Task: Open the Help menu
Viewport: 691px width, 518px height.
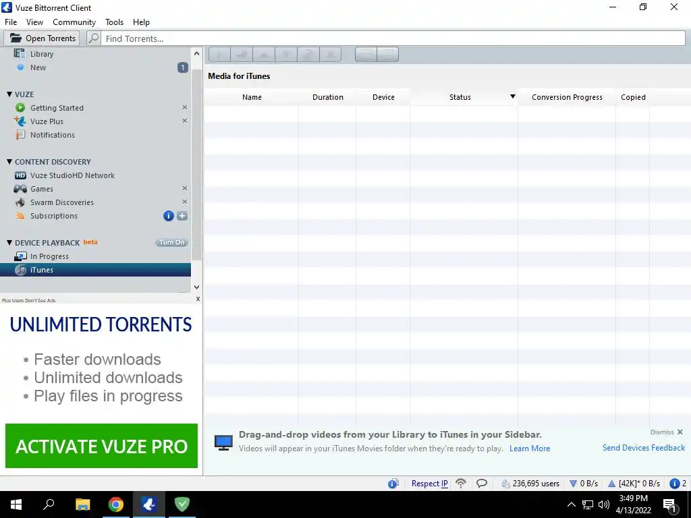Action: [x=141, y=22]
